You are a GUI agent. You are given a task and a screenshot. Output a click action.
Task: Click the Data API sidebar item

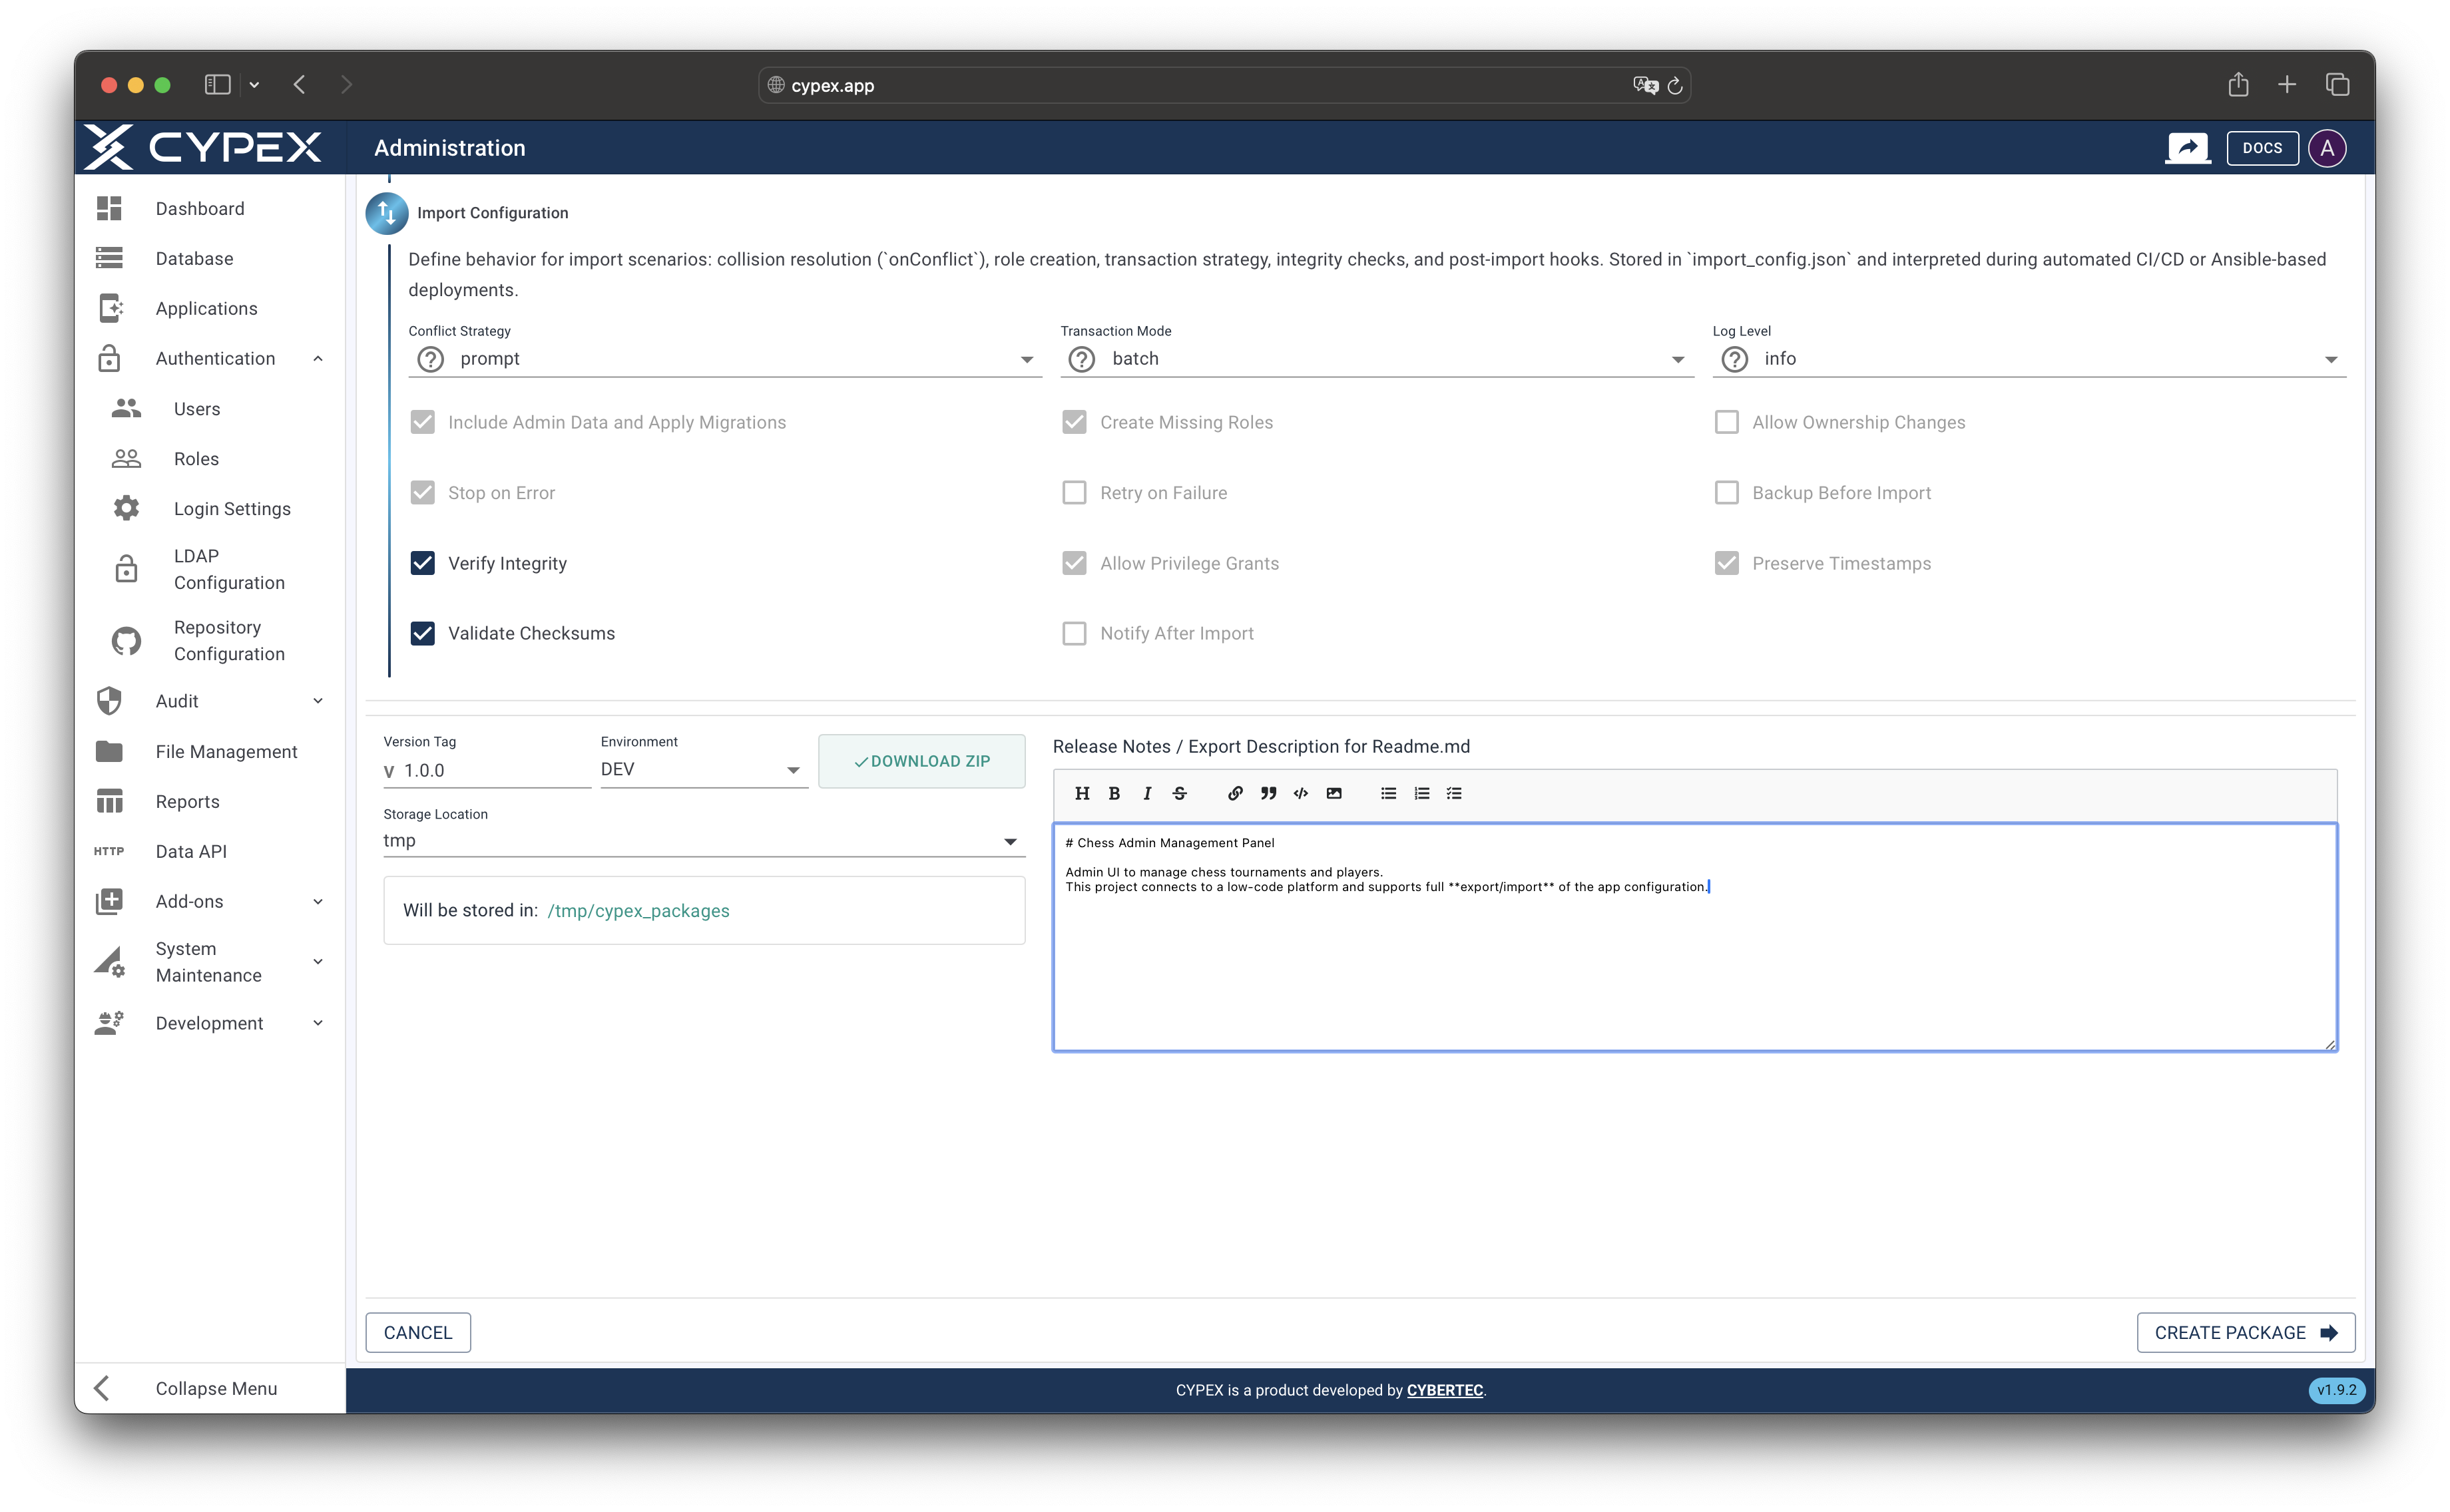click(x=190, y=851)
